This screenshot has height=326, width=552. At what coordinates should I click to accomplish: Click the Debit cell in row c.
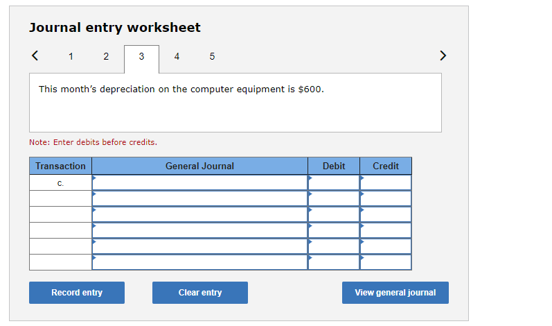(334, 182)
